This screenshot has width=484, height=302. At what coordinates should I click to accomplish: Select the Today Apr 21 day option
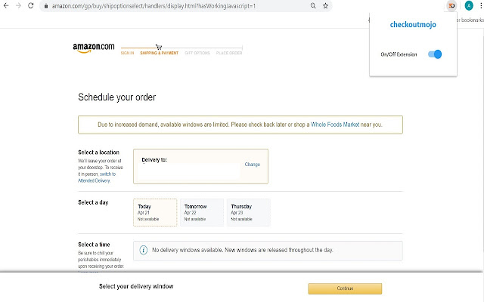click(155, 212)
